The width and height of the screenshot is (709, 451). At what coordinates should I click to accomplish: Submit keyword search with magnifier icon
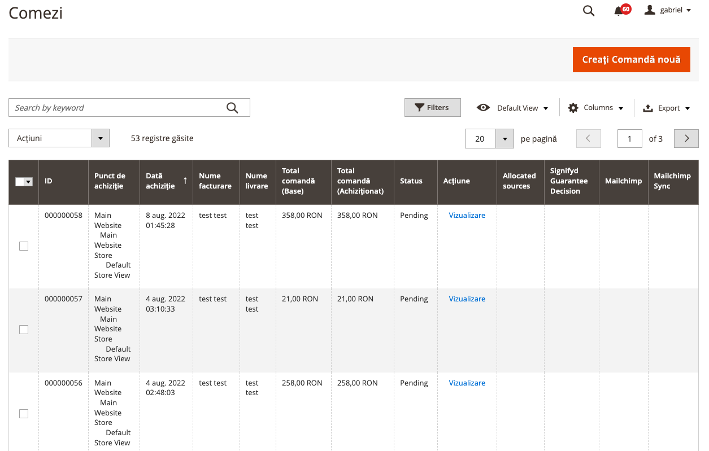(232, 108)
